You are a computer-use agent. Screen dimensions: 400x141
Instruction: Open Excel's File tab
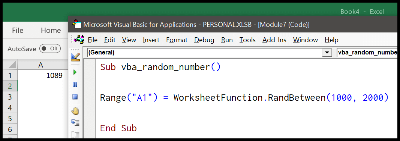coord(18,31)
